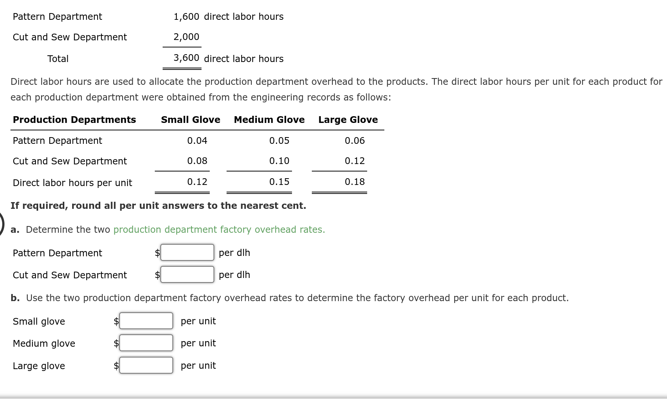The image size is (667, 402).
Task: Click the Pattern Department row label
Action: point(57,140)
